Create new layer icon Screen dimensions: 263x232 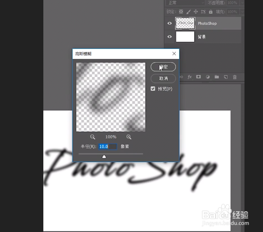coord(226,77)
